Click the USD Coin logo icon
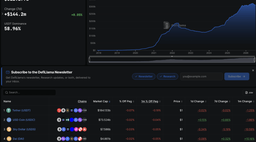This screenshot has width=256, height=142. pyautogui.click(x=9, y=120)
